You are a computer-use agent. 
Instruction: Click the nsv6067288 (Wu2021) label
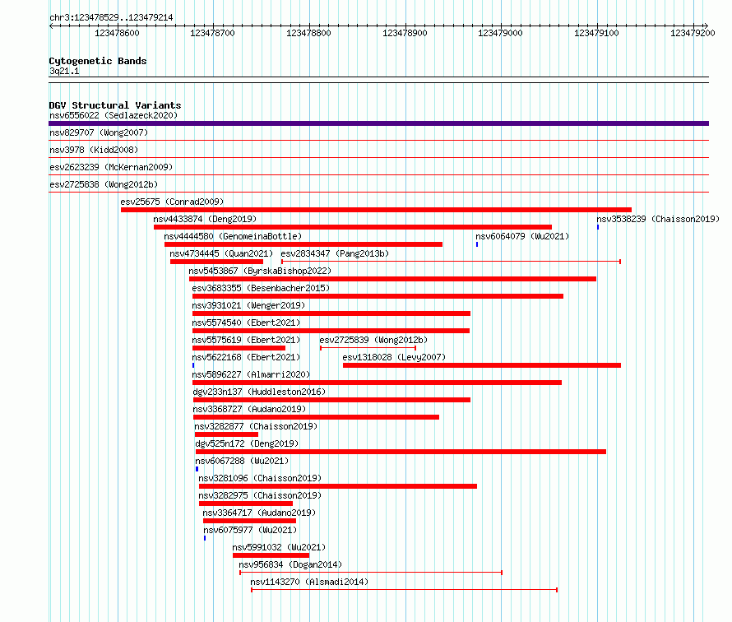point(242,461)
